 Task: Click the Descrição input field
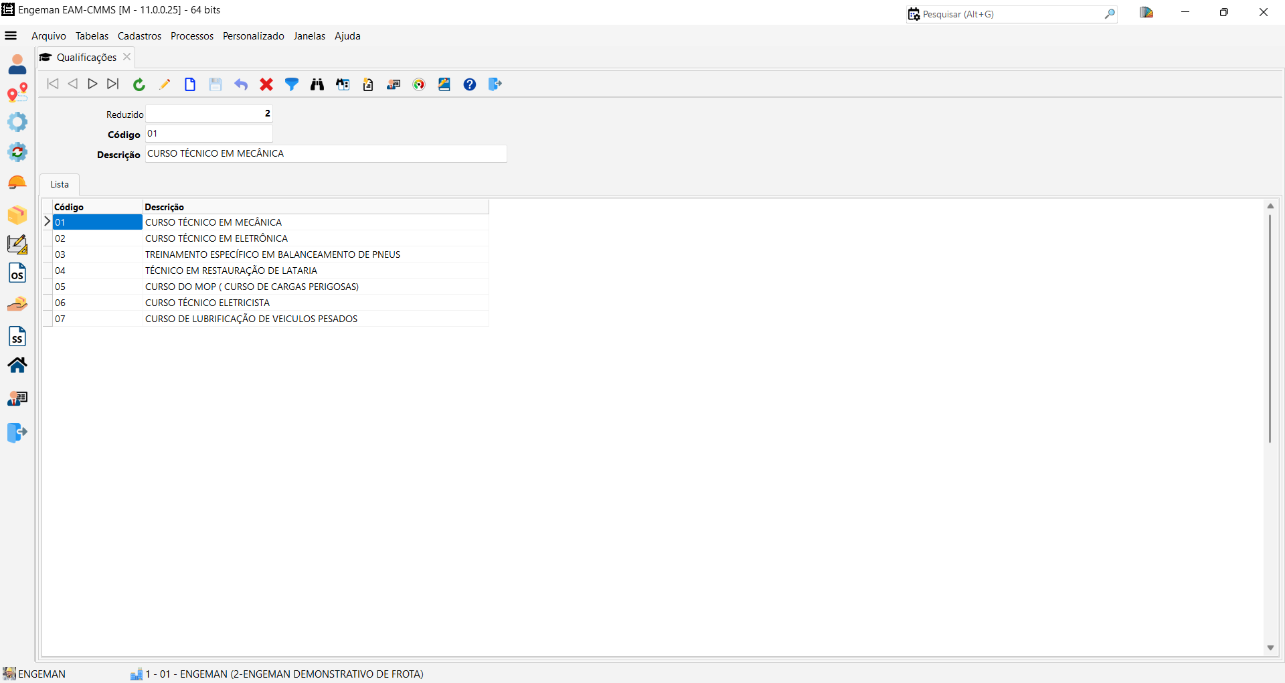click(325, 153)
